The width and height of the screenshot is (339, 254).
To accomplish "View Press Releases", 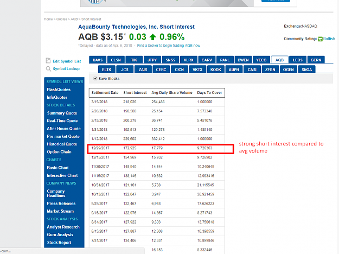I will pos(61,204).
